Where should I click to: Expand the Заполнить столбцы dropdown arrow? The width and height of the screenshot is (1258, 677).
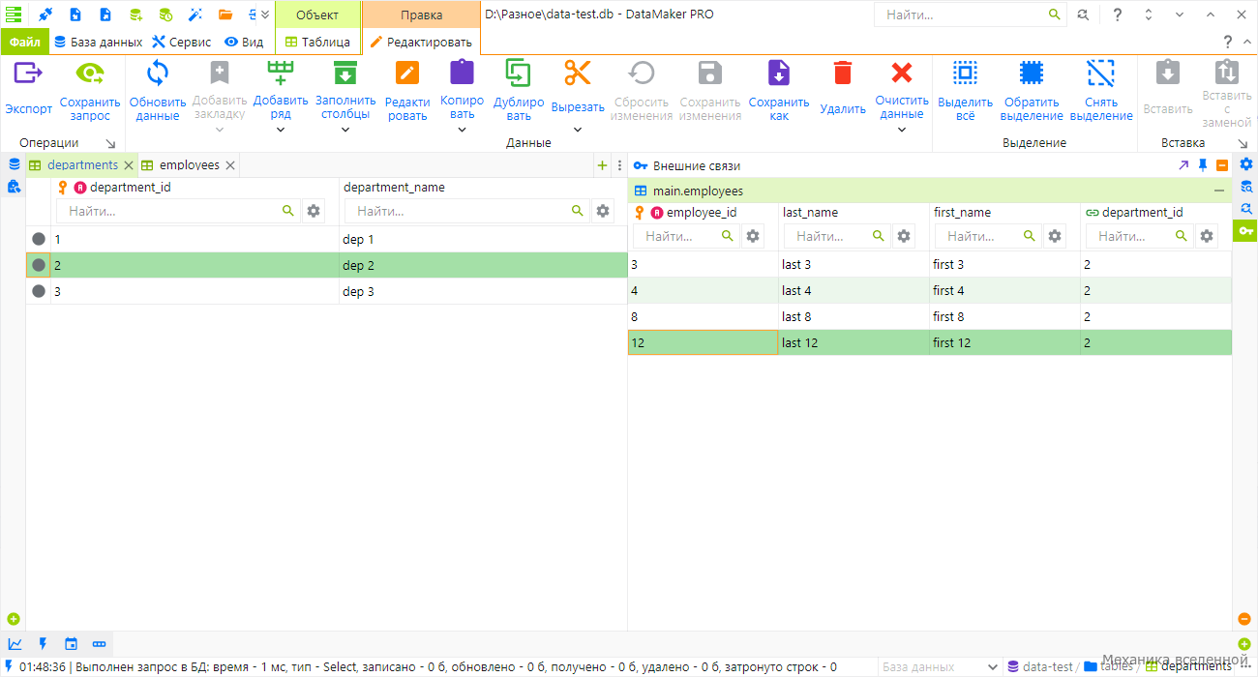(x=345, y=130)
